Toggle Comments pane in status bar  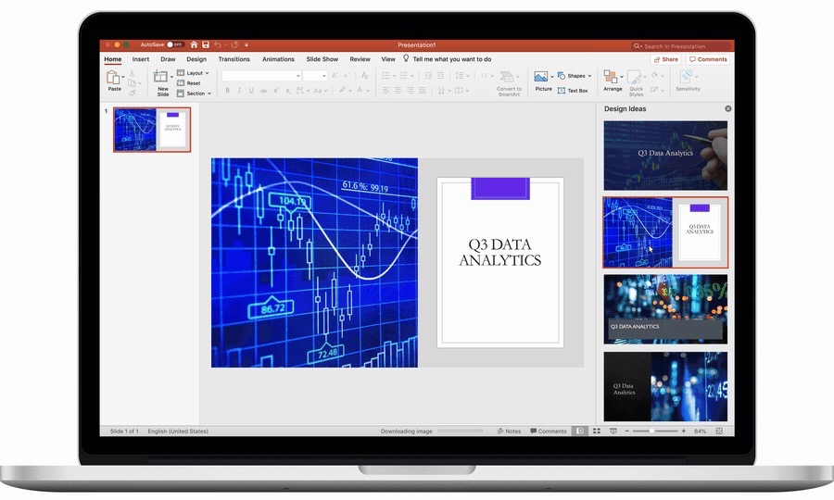pyautogui.click(x=549, y=431)
